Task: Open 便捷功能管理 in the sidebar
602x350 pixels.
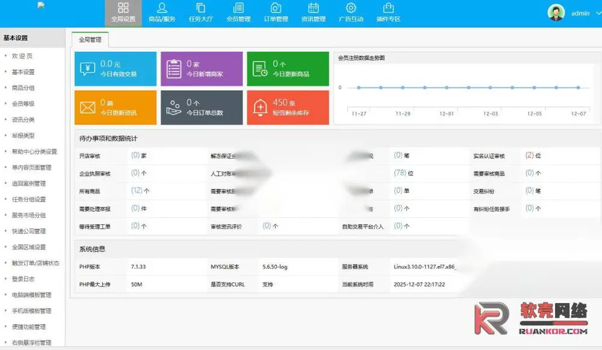Action: (x=29, y=327)
